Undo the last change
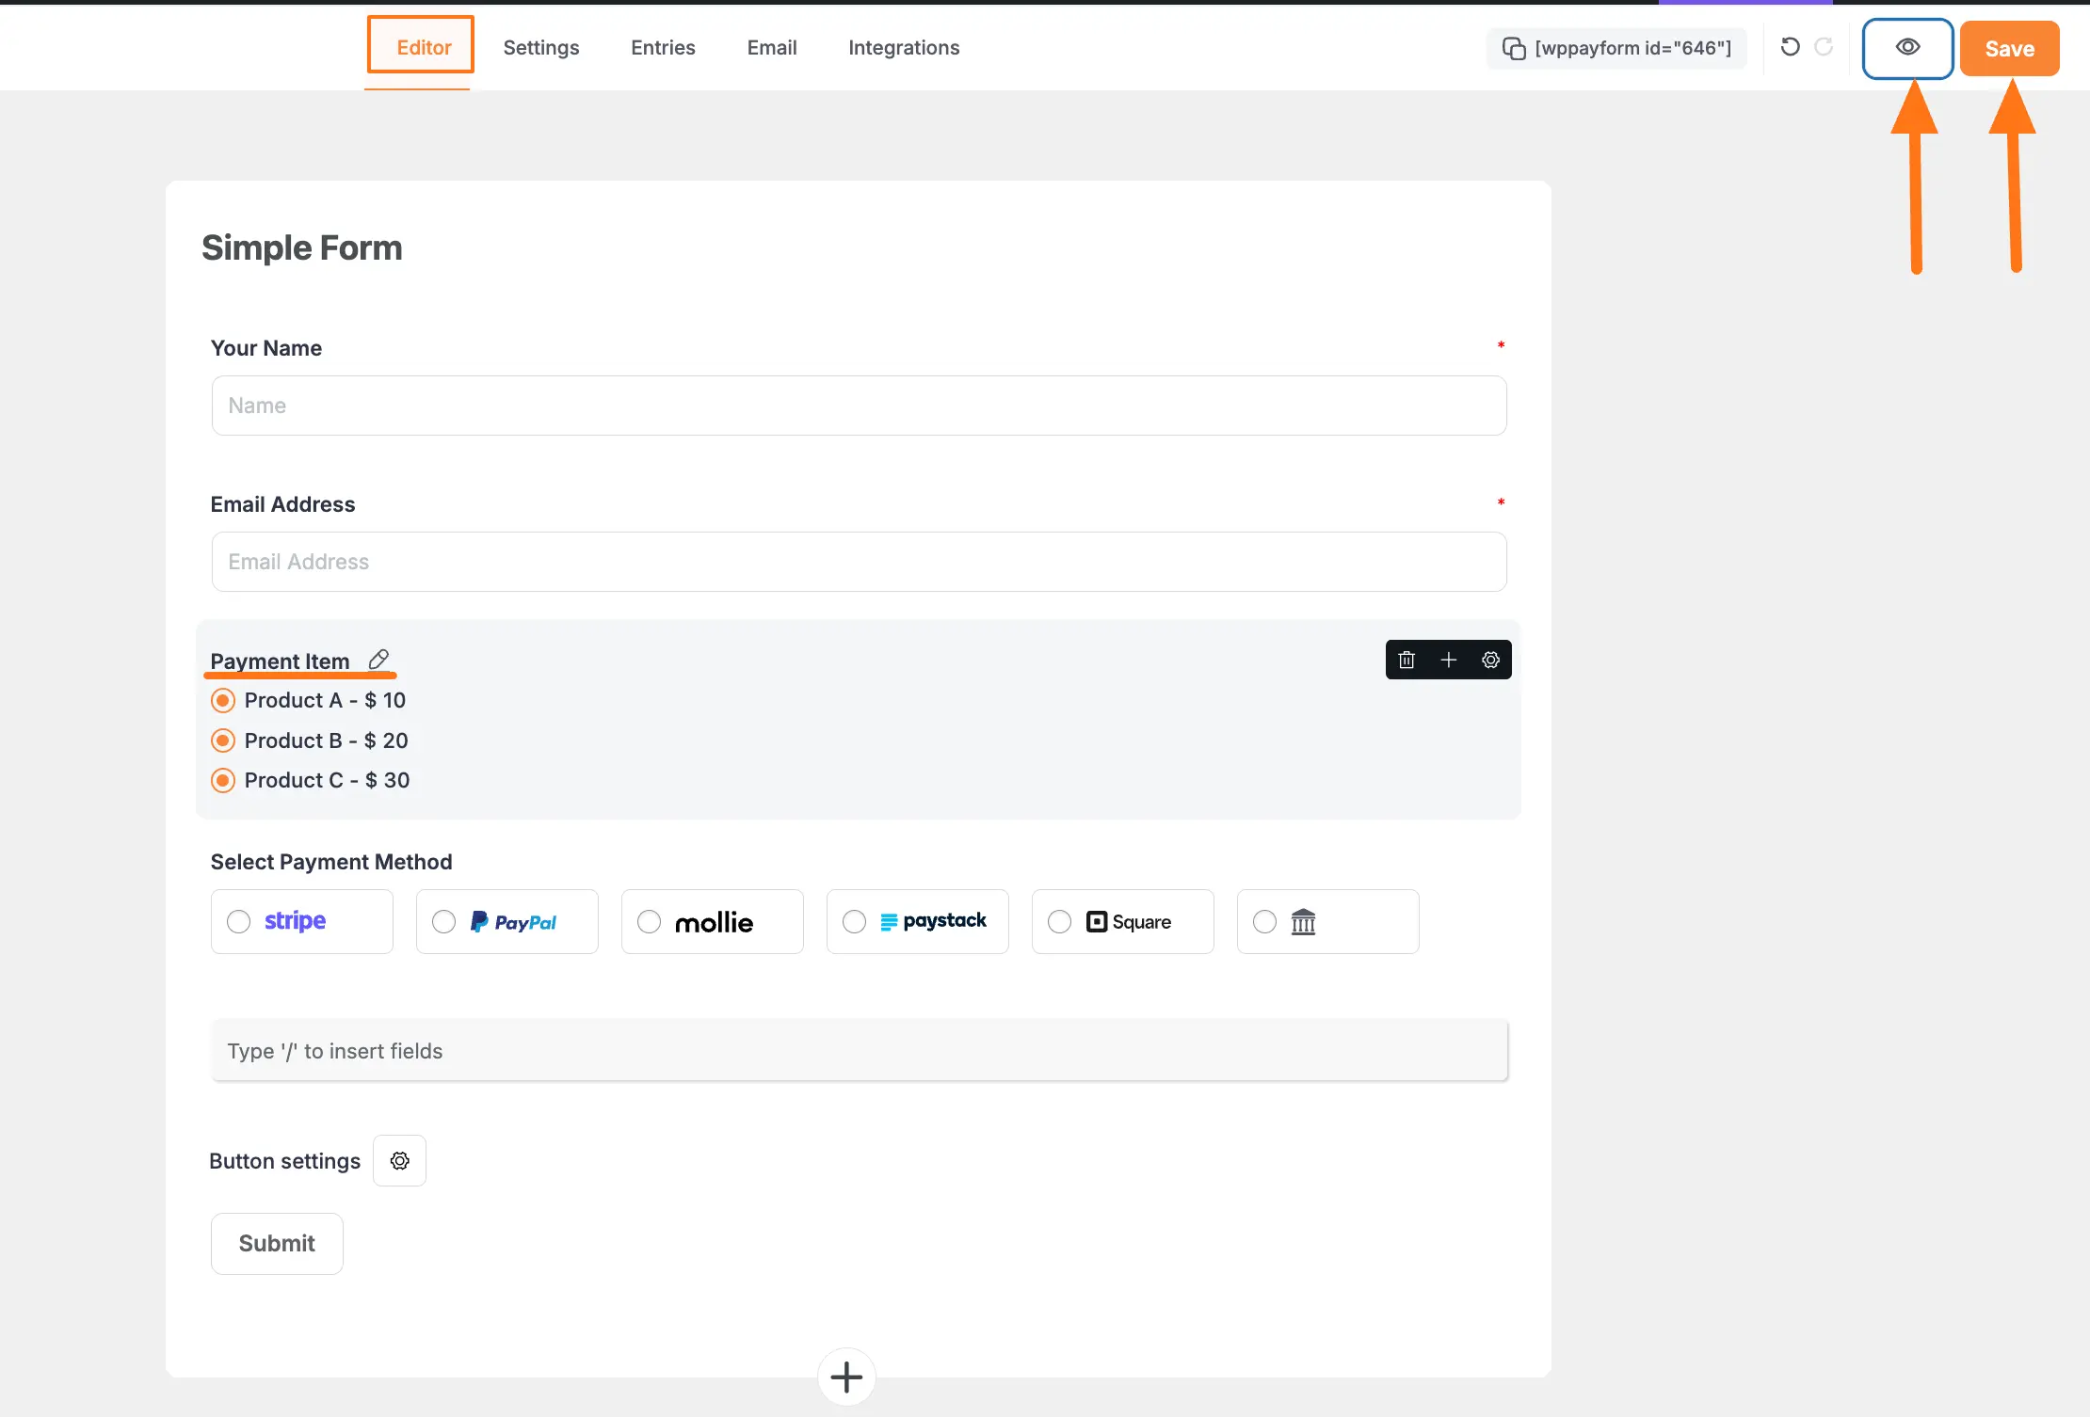2090x1417 pixels. point(1791,47)
